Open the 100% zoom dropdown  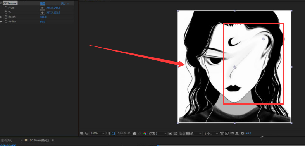(98, 134)
